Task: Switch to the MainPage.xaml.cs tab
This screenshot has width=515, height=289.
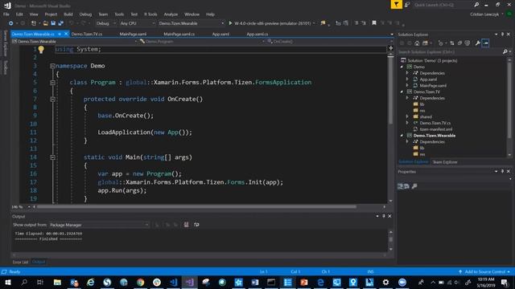Action: [x=179, y=34]
